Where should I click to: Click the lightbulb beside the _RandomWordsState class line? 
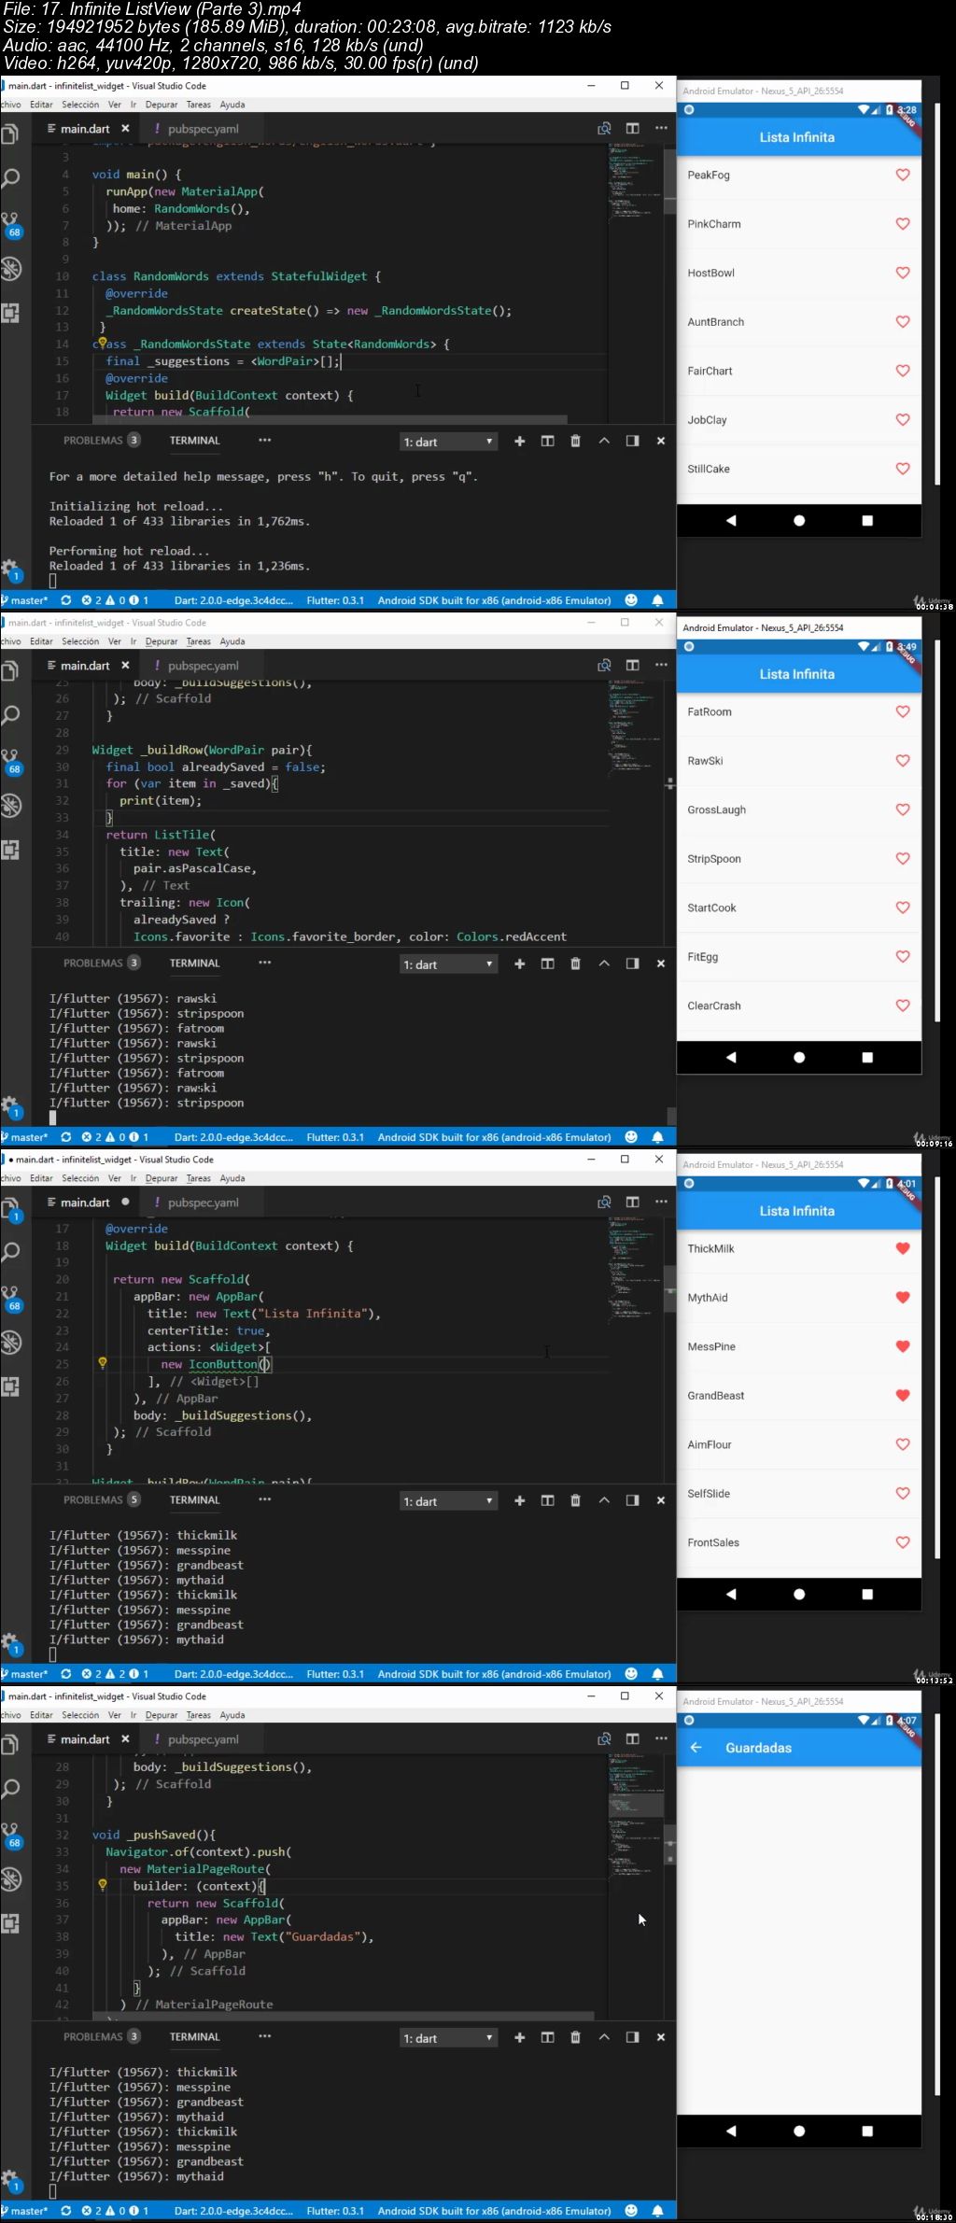pos(103,344)
